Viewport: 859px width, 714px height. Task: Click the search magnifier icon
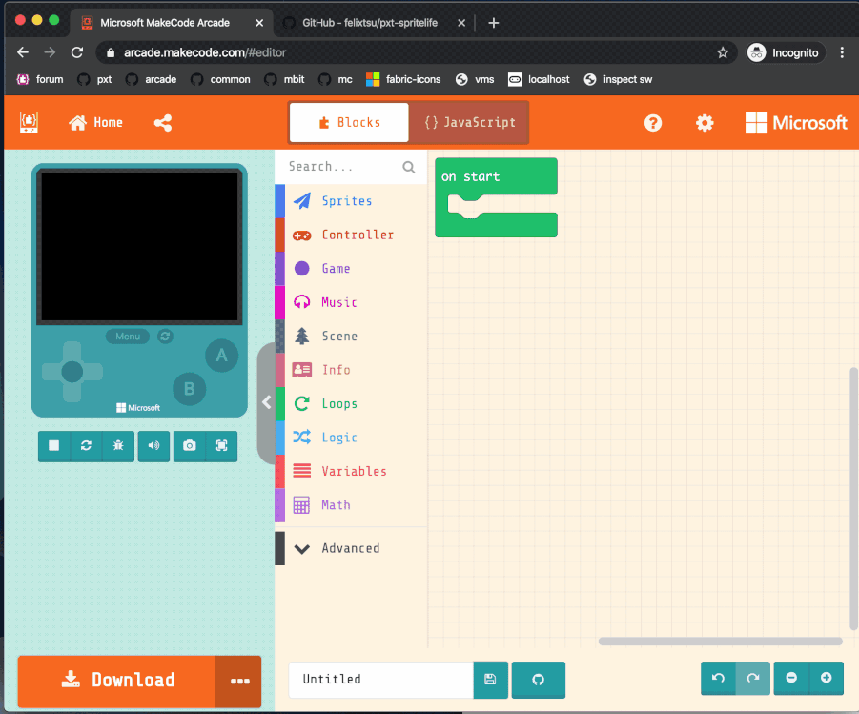(409, 167)
